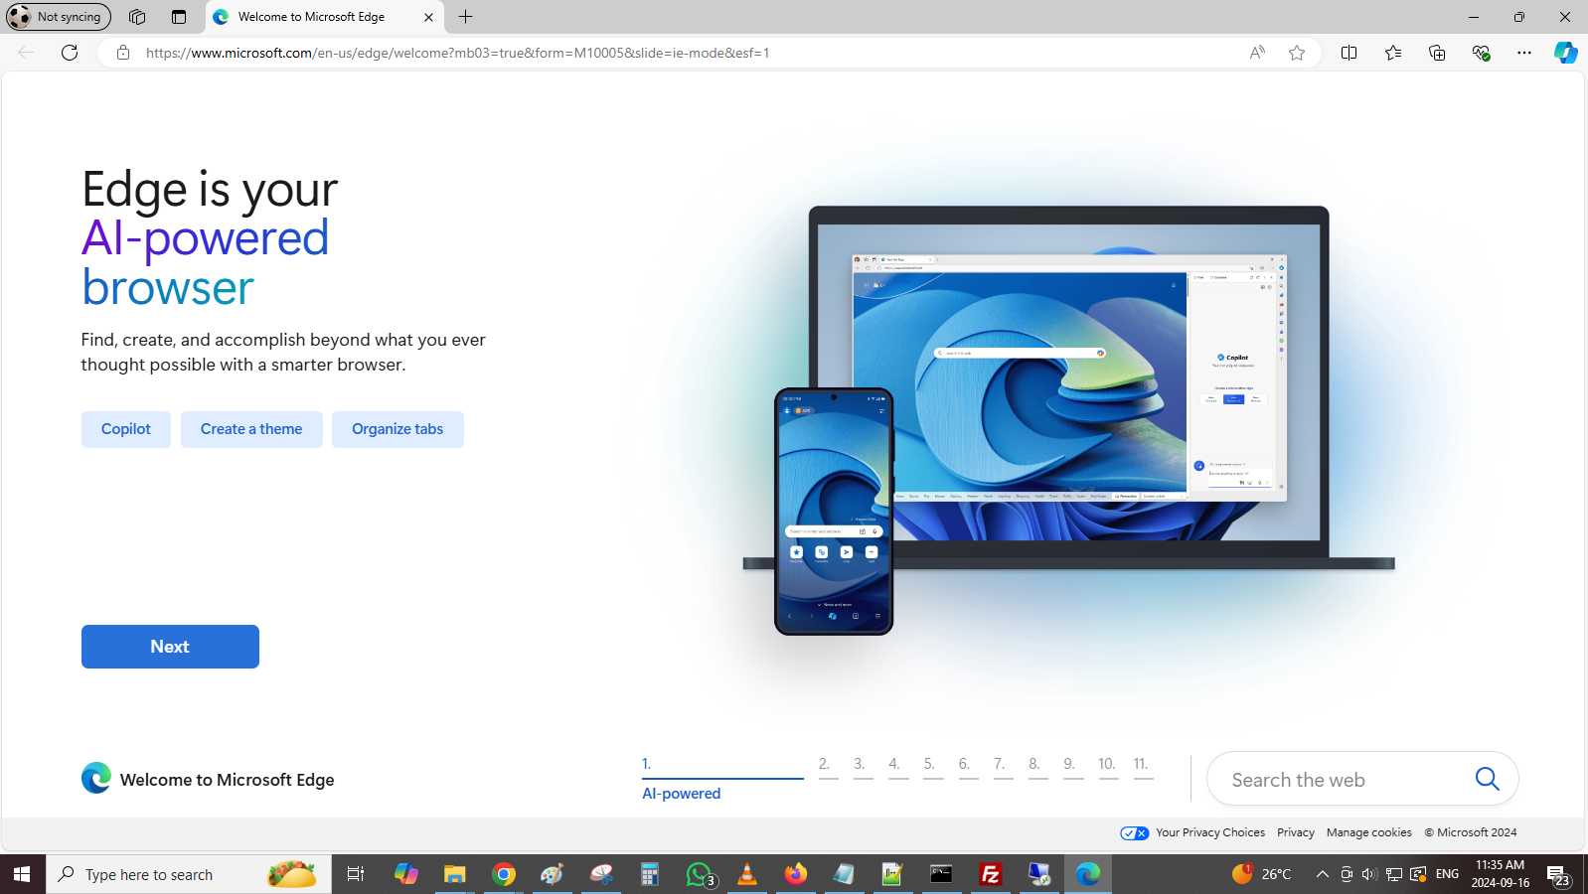Open Settings and more ellipsis menu
Image resolution: width=1588 pixels, height=894 pixels.
point(1524,53)
